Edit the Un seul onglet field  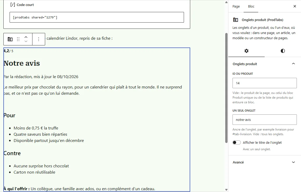[264, 120]
